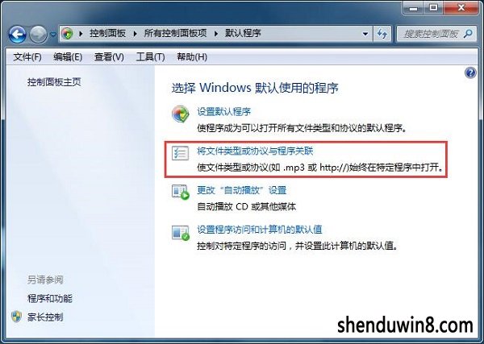Screen dimensions: 484x344
Task: Open the blue help question mark icon
Action: point(470,73)
